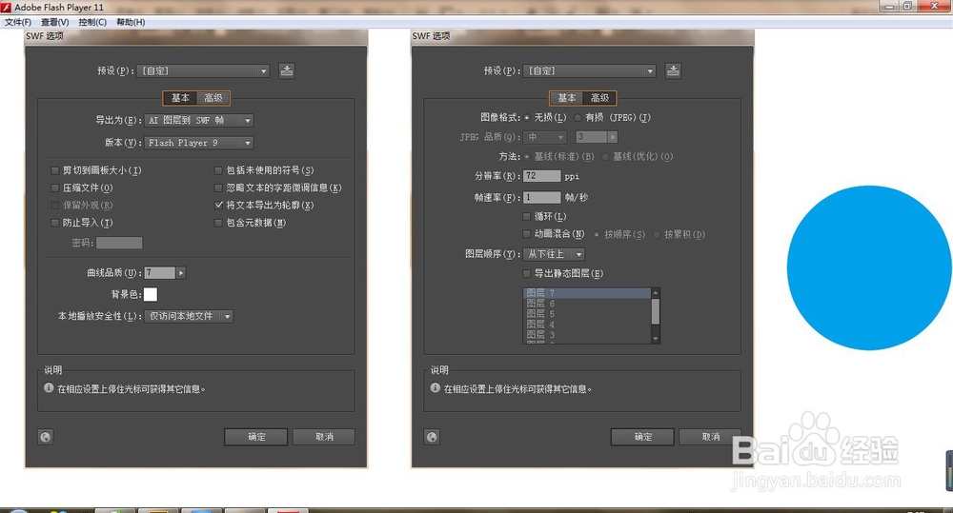Click 曲线品质 slider arrow
This screenshot has width=953, height=513.
pos(180,273)
